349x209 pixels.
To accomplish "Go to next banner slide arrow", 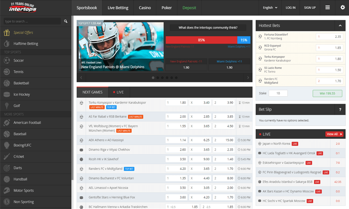I will pyautogui.click(x=248, y=78).
